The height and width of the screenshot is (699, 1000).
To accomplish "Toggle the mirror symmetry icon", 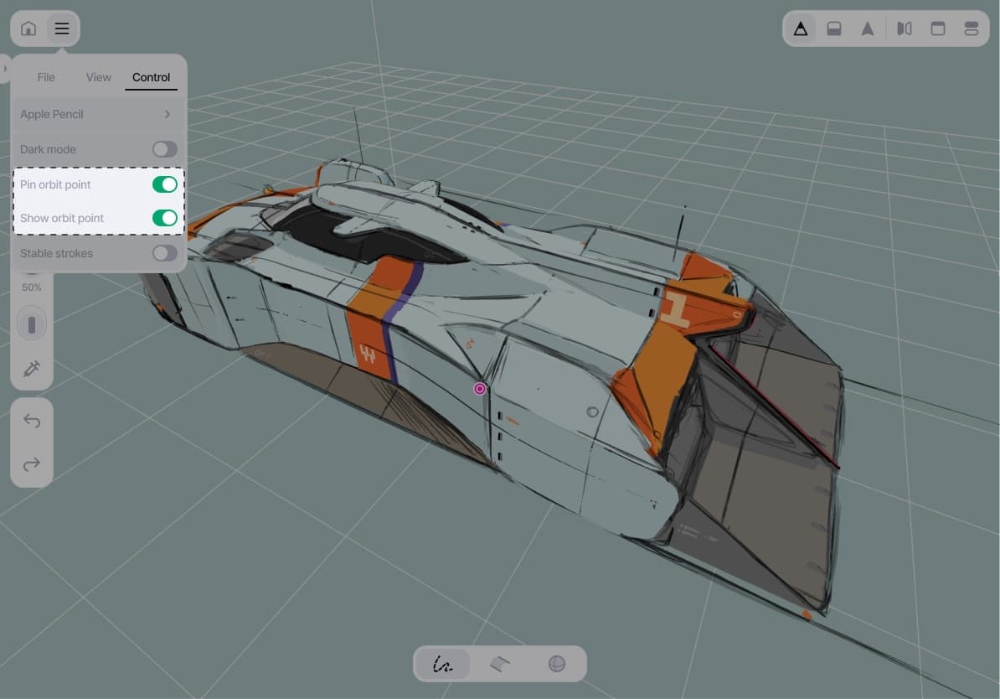I will tap(905, 28).
